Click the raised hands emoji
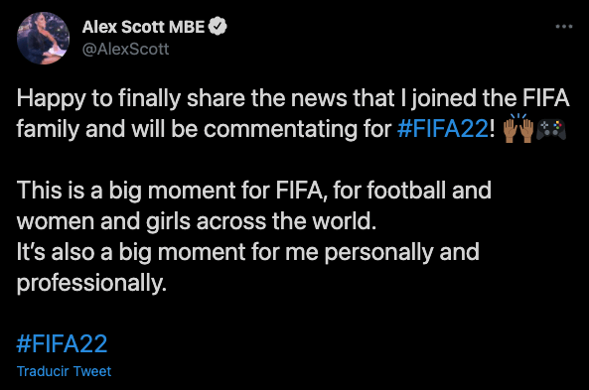Image resolution: width=589 pixels, height=390 pixels. coord(518,128)
